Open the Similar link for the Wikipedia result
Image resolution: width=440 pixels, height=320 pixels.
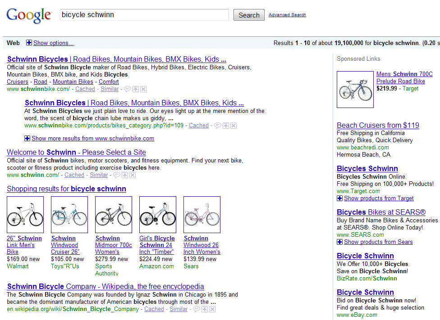point(179,309)
